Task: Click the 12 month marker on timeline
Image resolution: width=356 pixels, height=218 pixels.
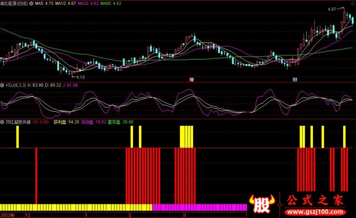Action: click(x=28, y=215)
